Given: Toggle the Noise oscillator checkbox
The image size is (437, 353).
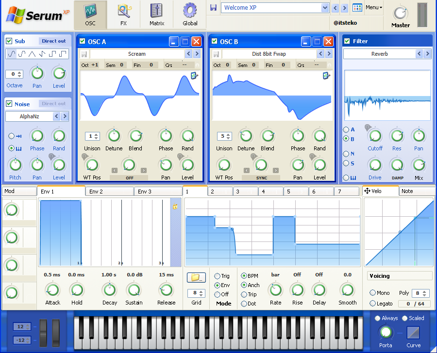Looking at the screenshot, I should (x=9, y=104).
